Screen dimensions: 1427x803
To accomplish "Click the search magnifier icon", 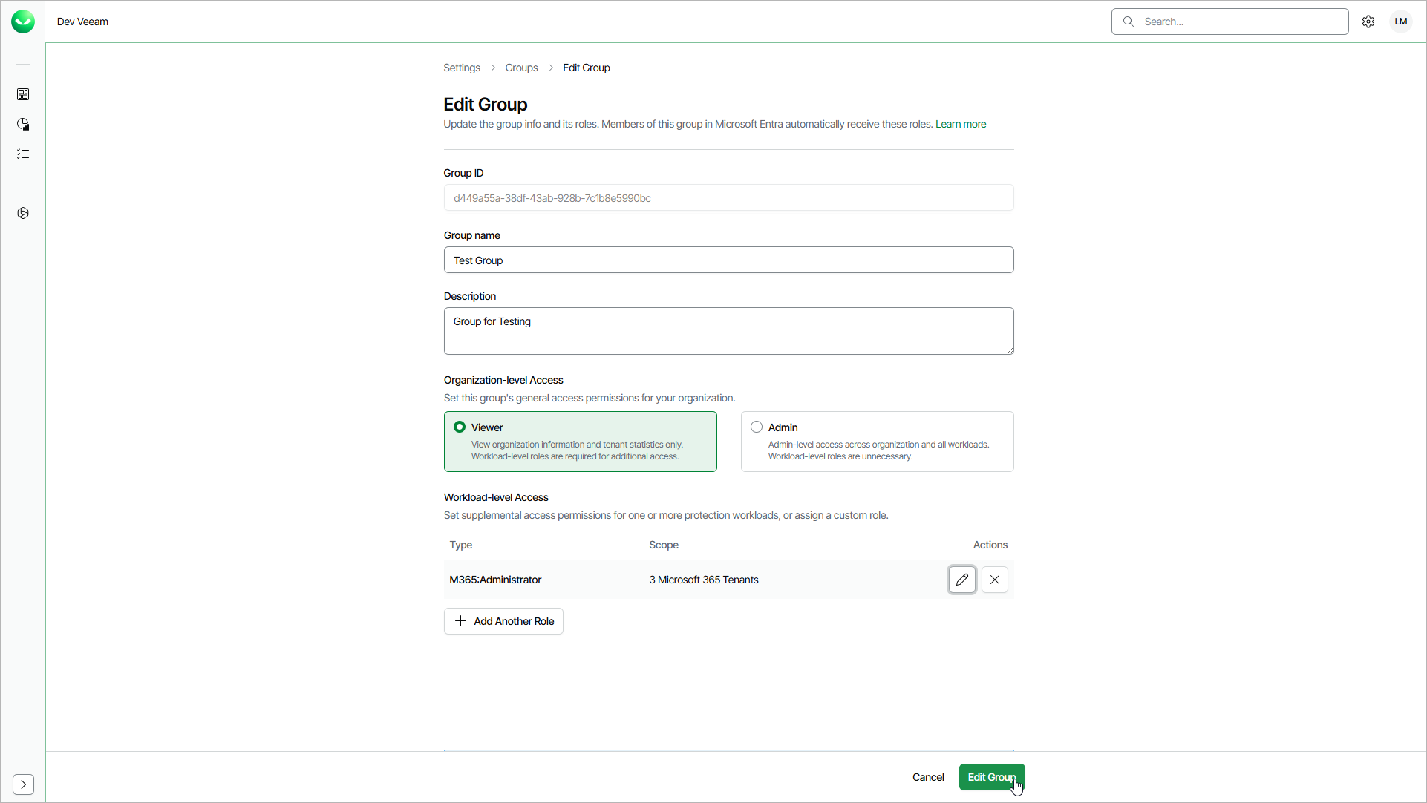I will [1129, 22].
